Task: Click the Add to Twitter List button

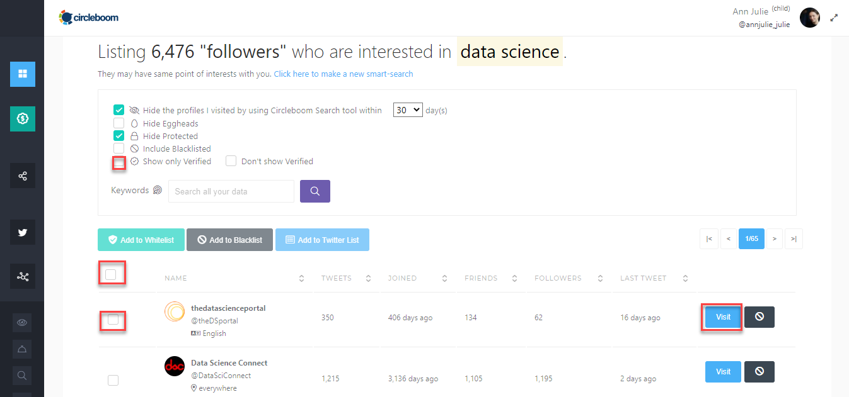Action: 322,240
